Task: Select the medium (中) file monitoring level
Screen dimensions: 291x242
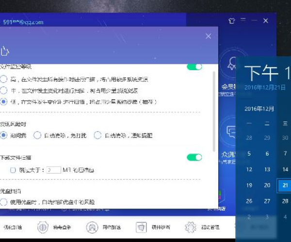Action: 3,91
